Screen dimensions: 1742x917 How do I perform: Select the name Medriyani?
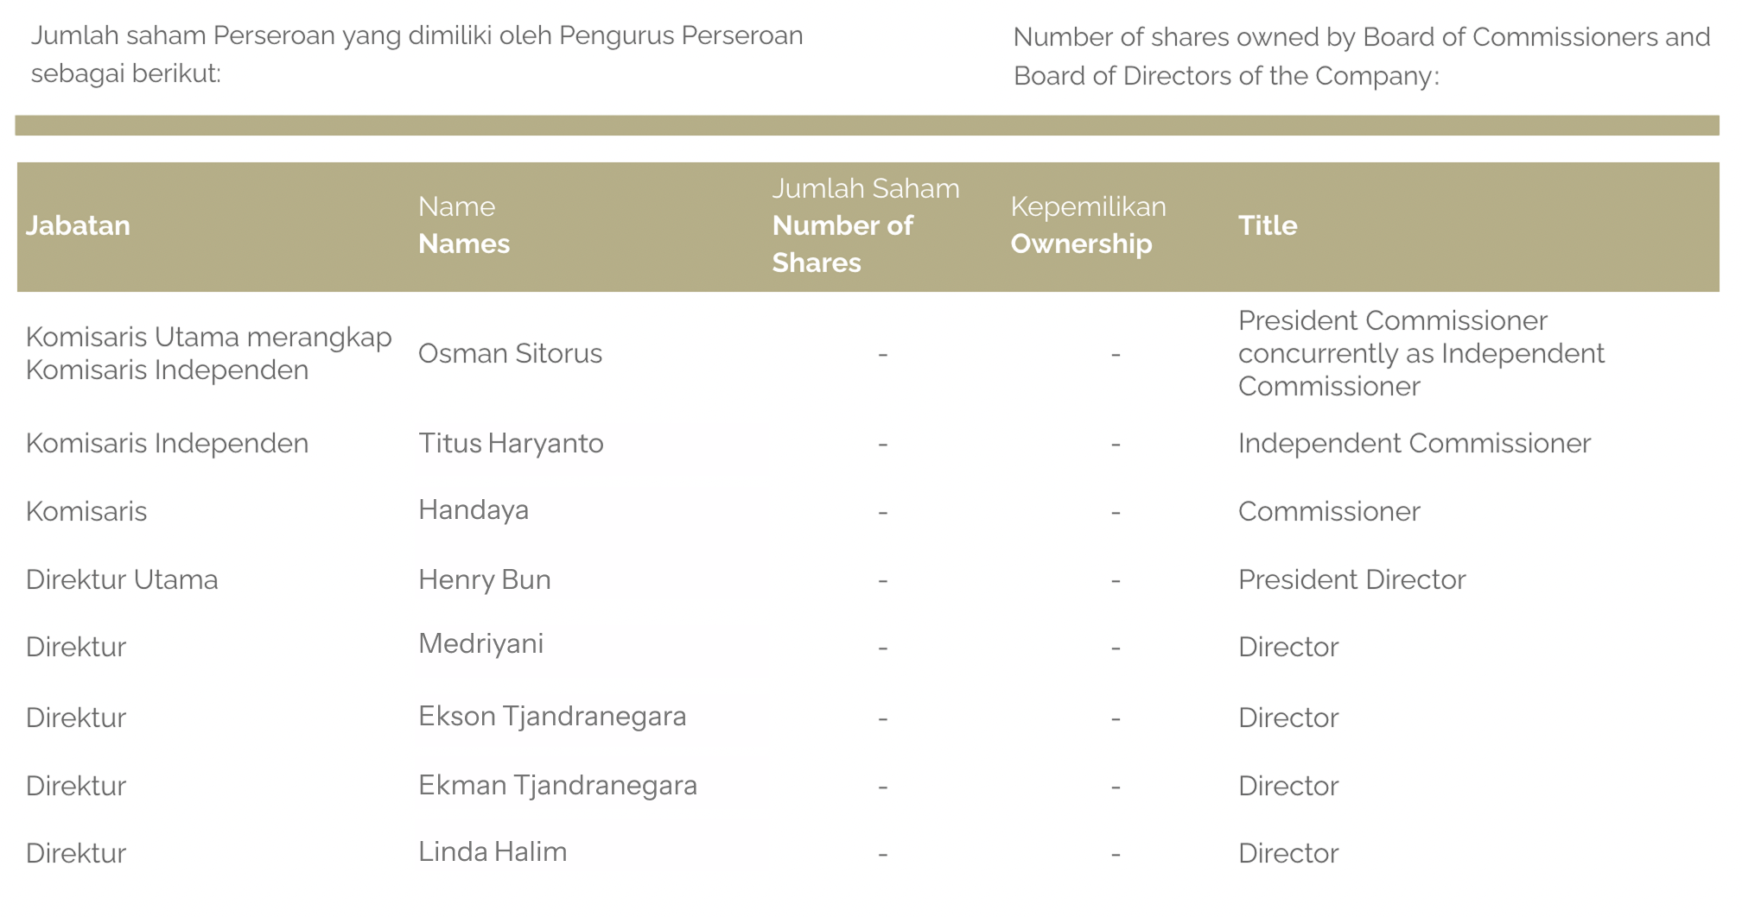(x=481, y=644)
